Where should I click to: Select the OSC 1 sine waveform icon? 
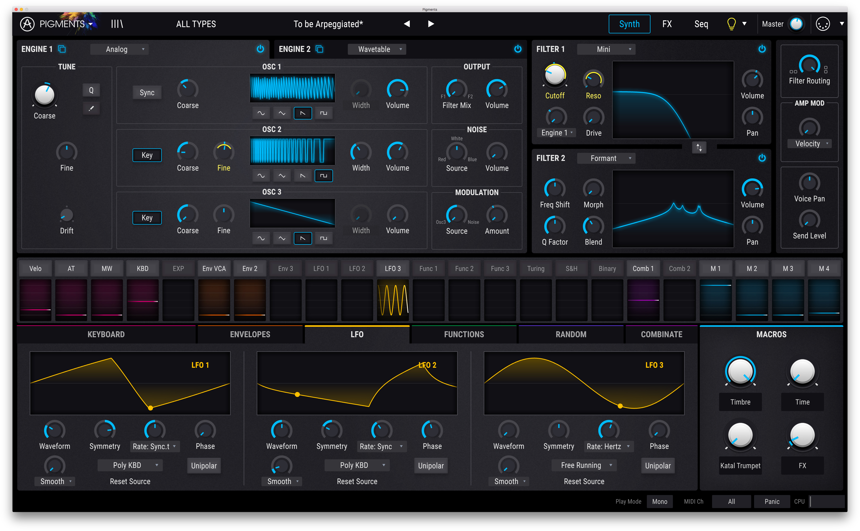(261, 113)
